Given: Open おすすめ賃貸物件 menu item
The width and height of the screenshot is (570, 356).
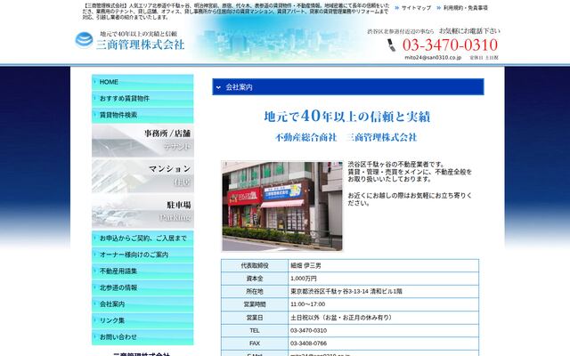Looking at the screenshot, I should point(142,99).
